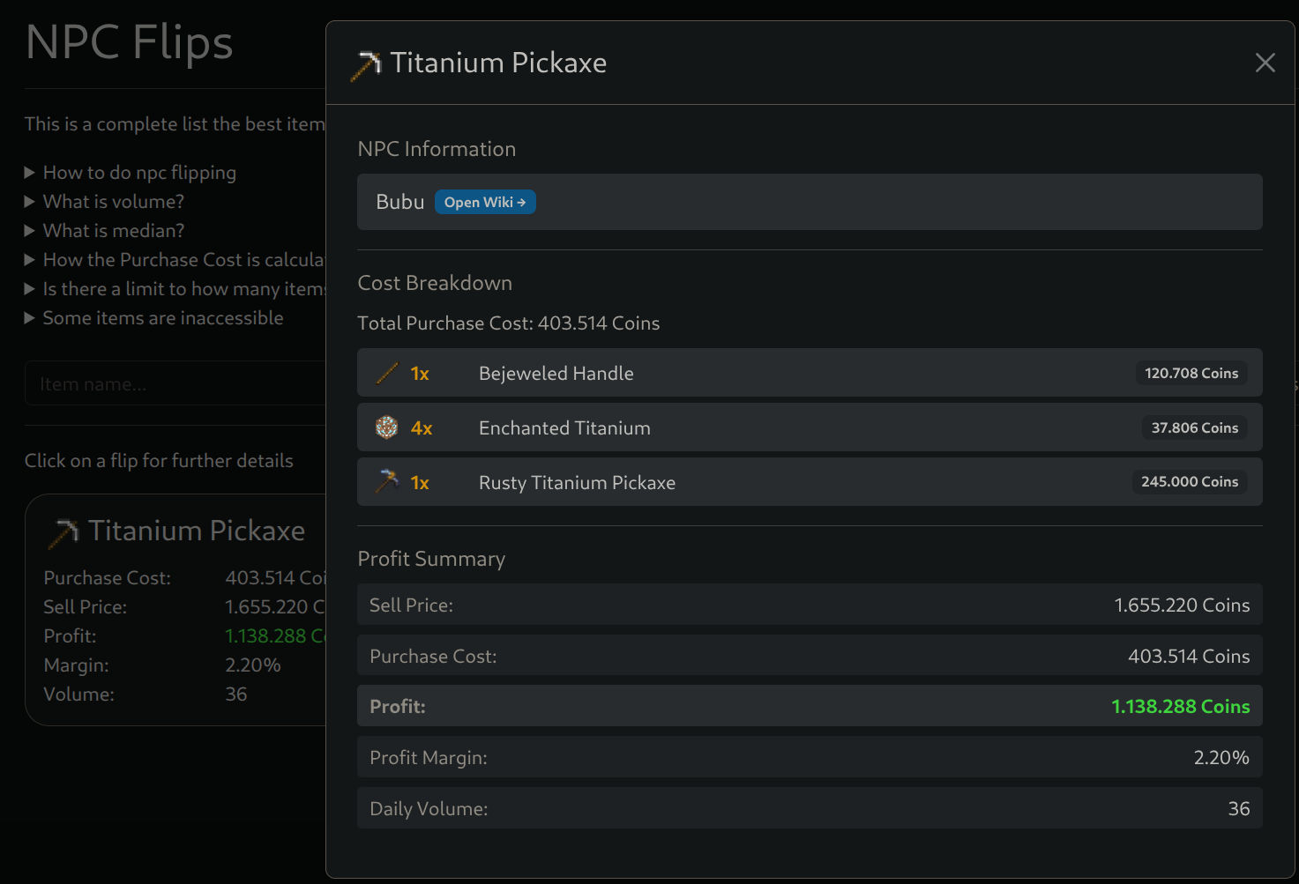The width and height of the screenshot is (1299, 884).
Task: Click the 120.708 Coins price badge
Action: [x=1191, y=373]
